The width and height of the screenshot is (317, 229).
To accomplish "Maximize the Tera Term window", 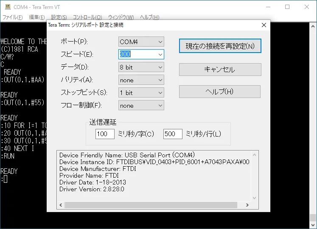I will coord(287,7).
